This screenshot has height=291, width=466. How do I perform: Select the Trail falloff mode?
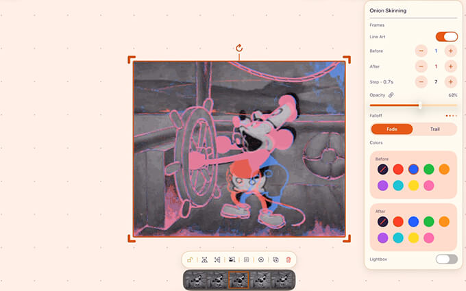[434, 129]
